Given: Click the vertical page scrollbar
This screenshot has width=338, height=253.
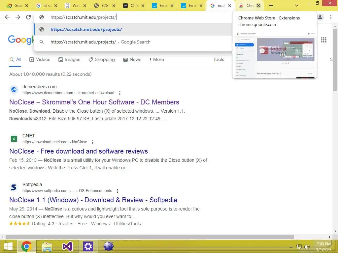Looking at the screenshot, I should [x=335, y=60].
